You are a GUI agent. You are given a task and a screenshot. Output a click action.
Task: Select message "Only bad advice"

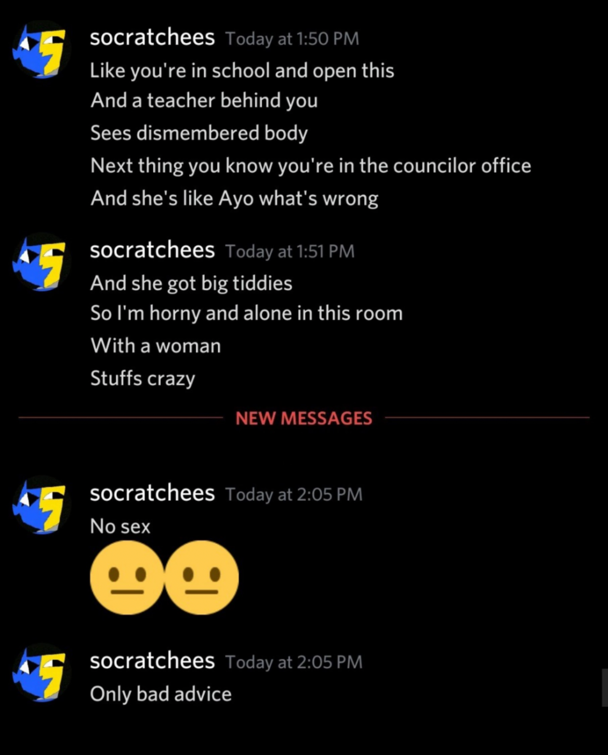[x=161, y=694]
